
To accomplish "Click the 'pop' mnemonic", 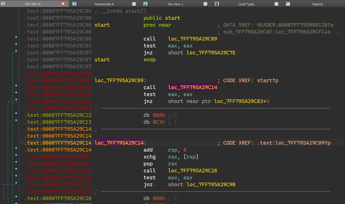I will (148, 164).
